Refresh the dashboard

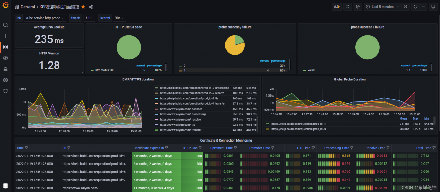416,7
